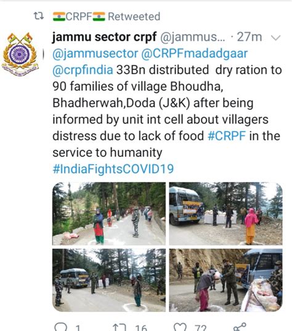Open the share icon below the tweet
Screen dimensions: 292x331
point(240,327)
